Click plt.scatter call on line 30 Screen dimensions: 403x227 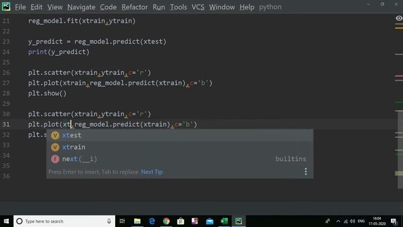tap(89, 114)
